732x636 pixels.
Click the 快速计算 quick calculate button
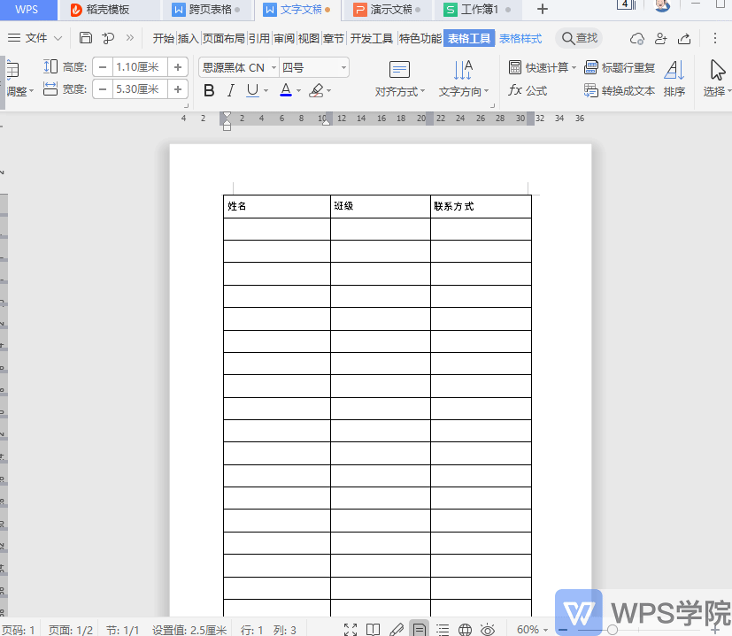coord(542,67)
